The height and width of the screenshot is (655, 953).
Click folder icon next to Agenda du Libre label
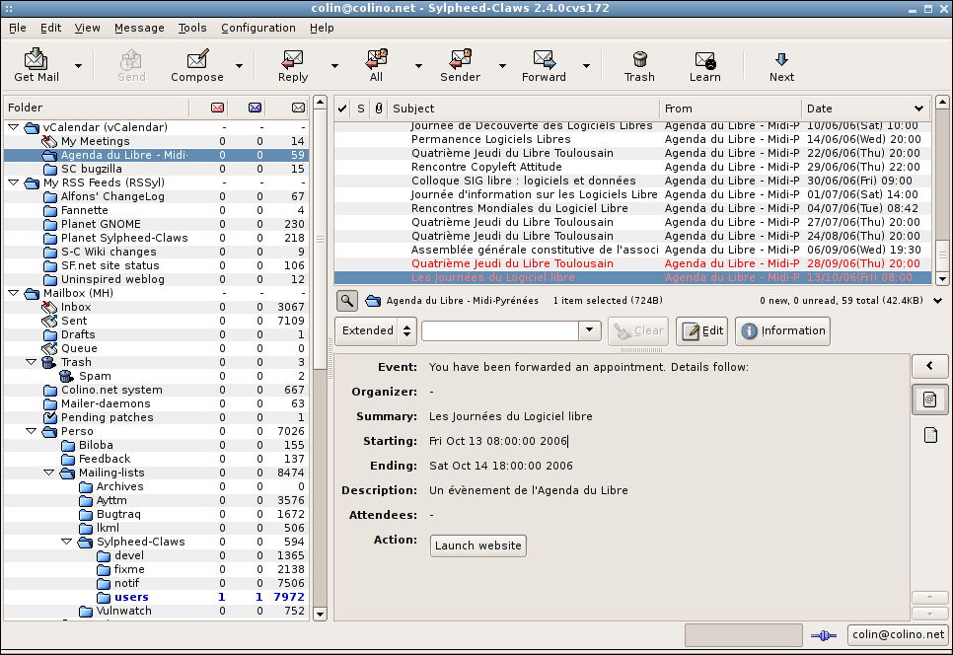(373, 300)
